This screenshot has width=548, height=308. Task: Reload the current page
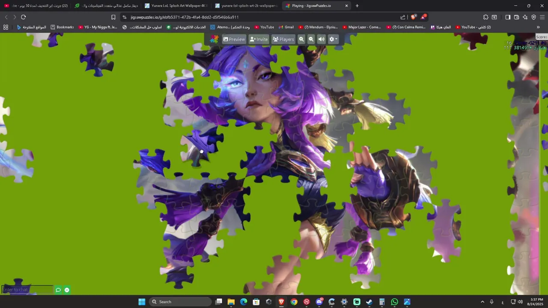click(x=24, y=17)
